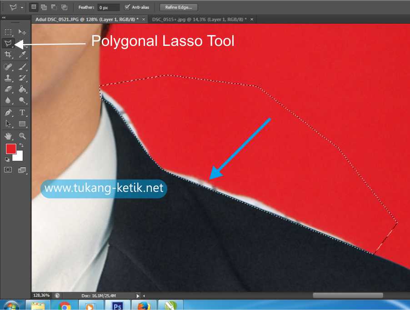
Task: Open the status bar info dropdown
Action: pyautogui.click(x=138, y=295)
